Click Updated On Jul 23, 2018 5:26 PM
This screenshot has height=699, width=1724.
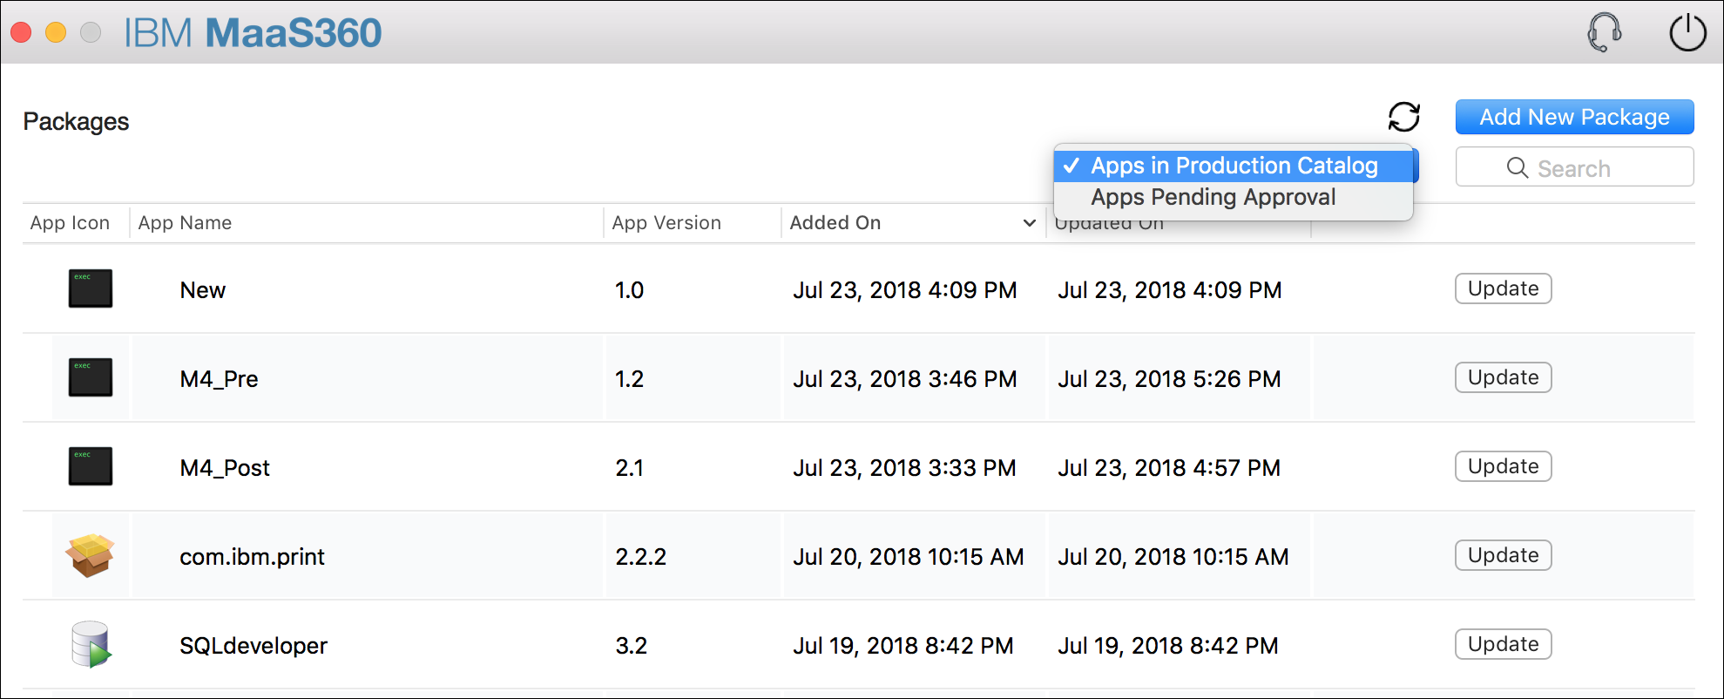pyautogui.click(x=1169, y=379)
